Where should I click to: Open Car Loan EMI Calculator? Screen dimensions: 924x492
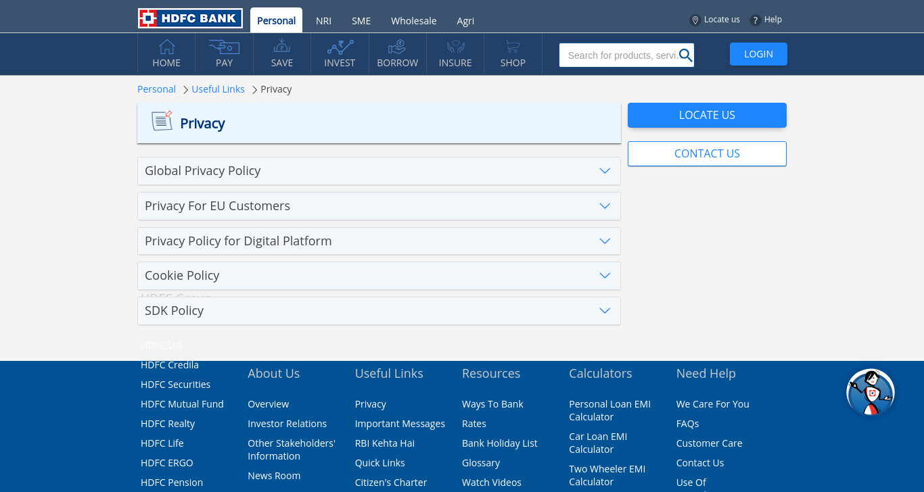click(598, 443)
